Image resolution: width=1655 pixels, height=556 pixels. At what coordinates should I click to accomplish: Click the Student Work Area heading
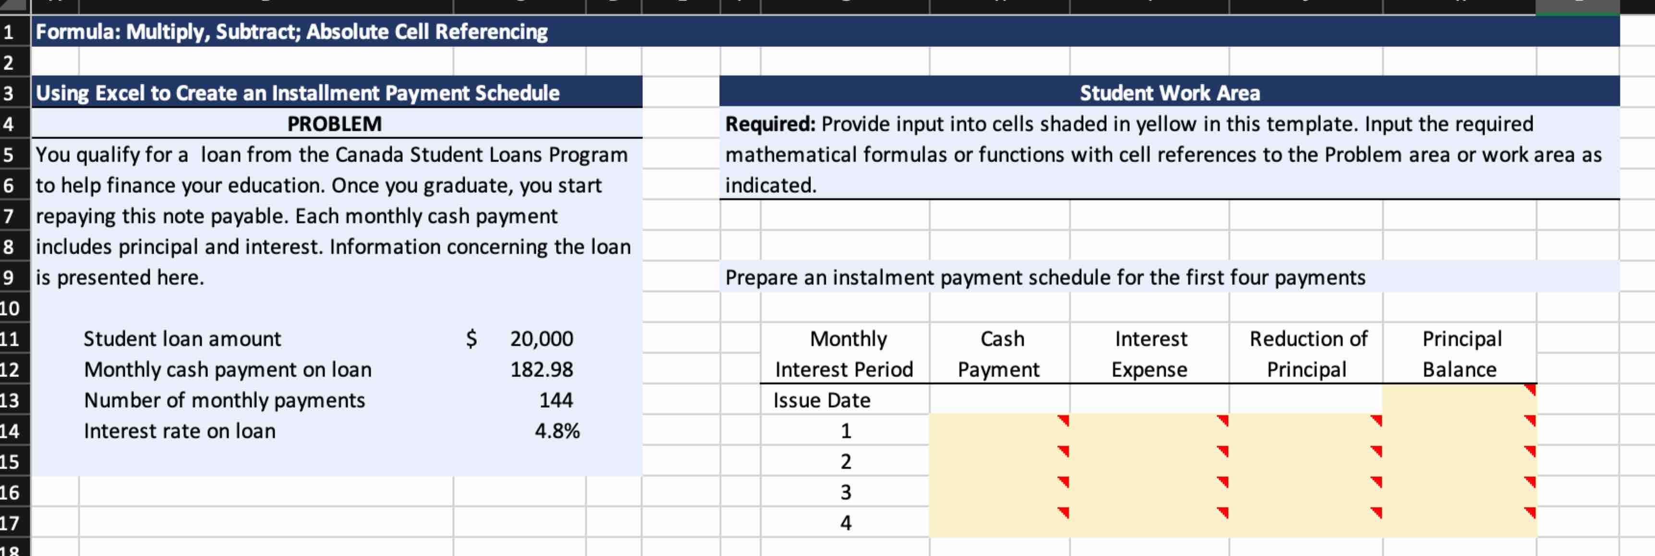[x=1169, y=93]
